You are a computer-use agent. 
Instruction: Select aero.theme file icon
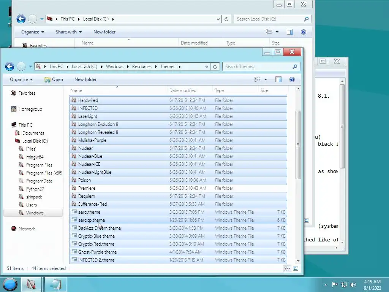pyautogui.click(x=74, y=212)
